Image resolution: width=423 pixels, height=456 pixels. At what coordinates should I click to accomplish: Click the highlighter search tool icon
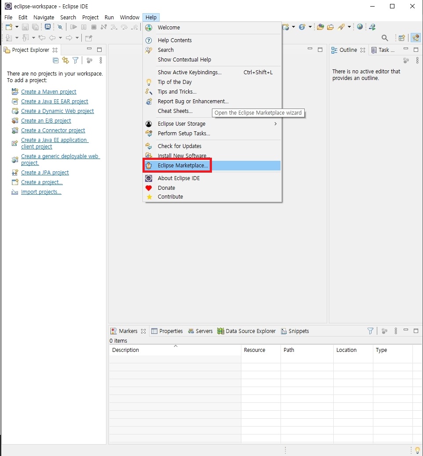[341, 27]
